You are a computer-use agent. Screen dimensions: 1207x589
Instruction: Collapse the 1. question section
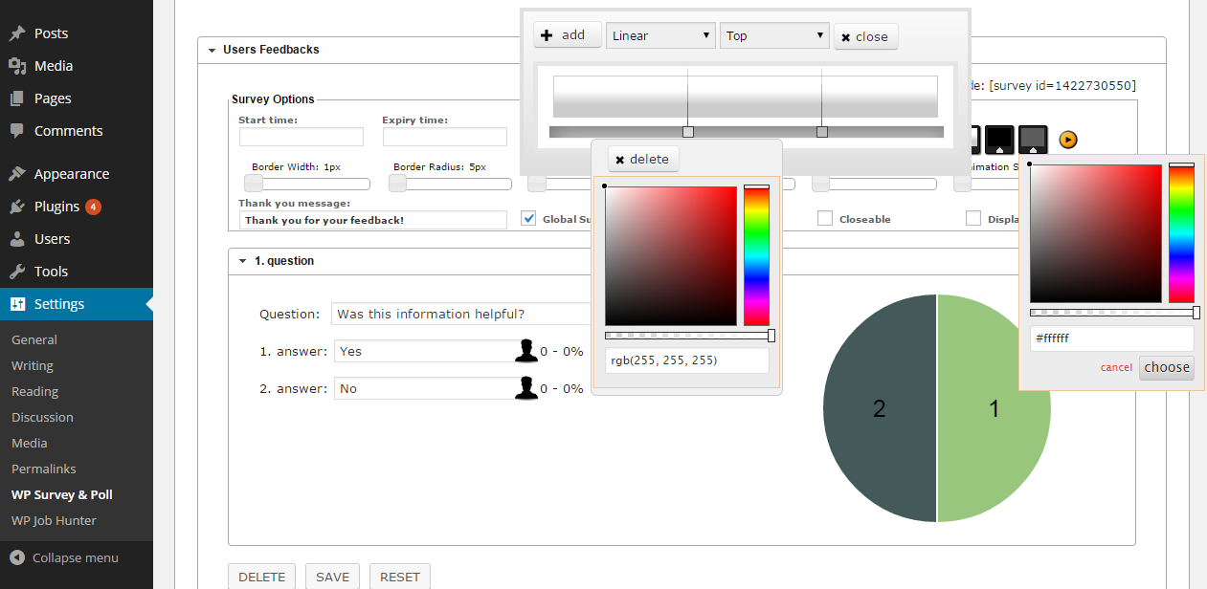[243, 261]
